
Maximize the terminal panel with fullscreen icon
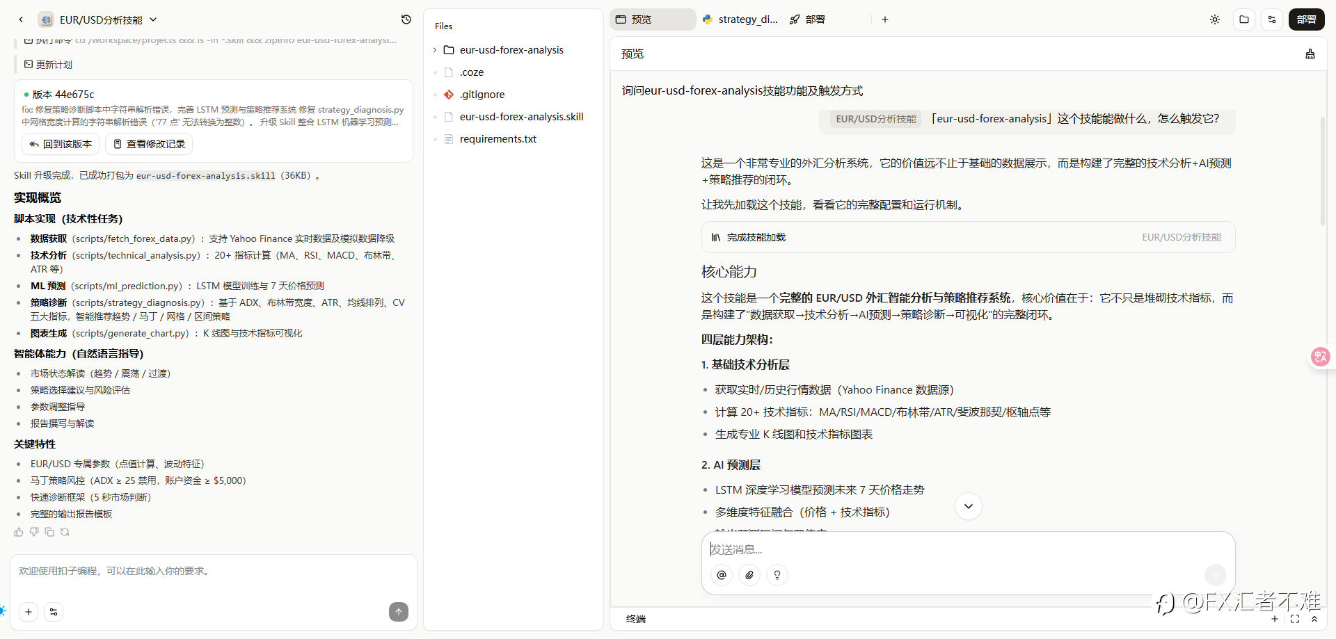[x=1295, y=619]
